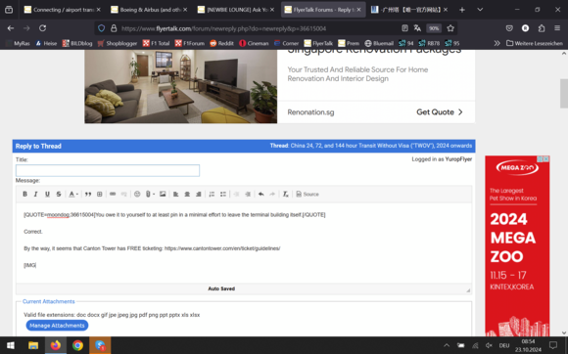Align text left
The height and width of the screenshot is (354, 568).
point(175,195)
